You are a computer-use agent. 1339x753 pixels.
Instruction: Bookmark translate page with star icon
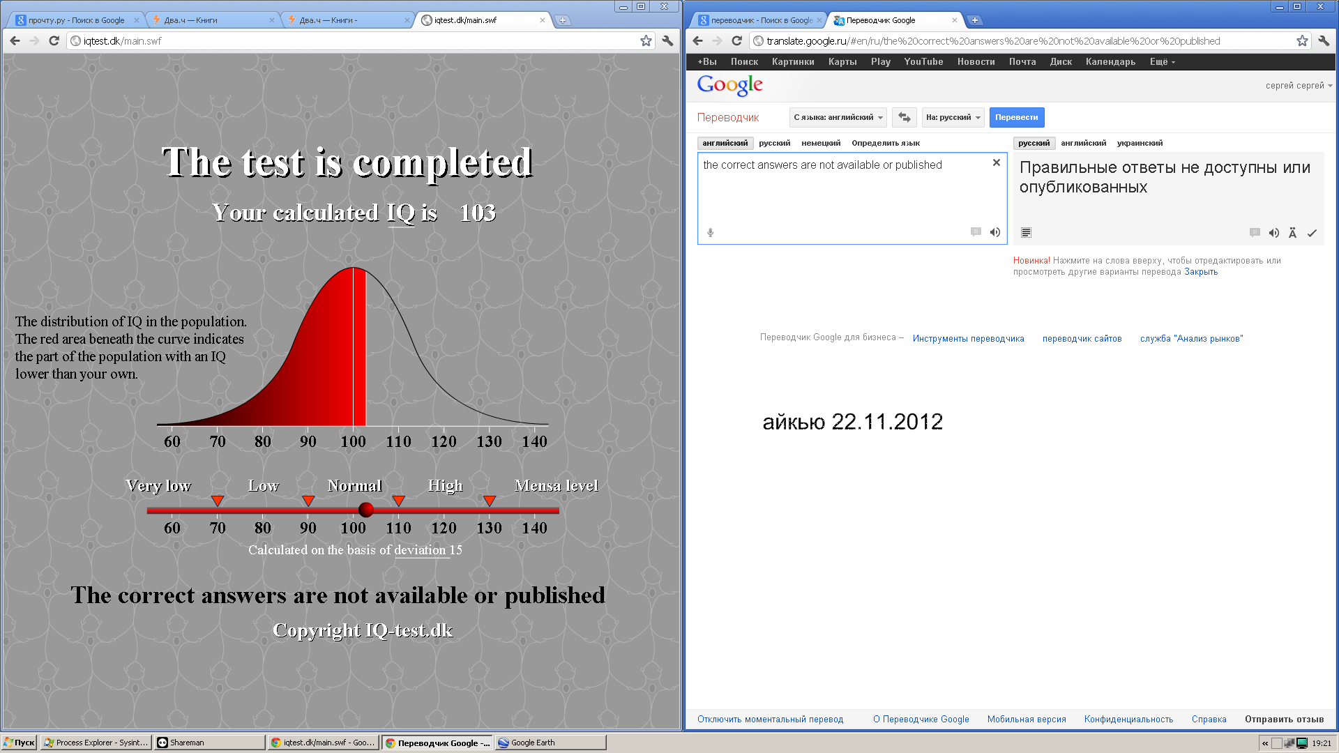point(1302,41)
